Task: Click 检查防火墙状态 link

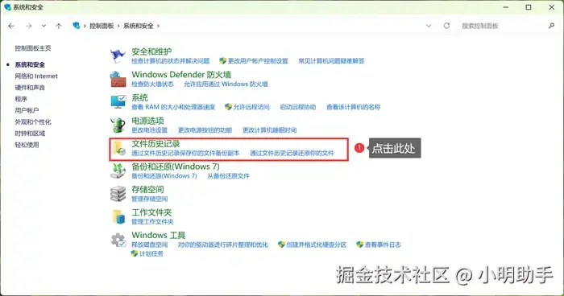Action: click(152, 84)
